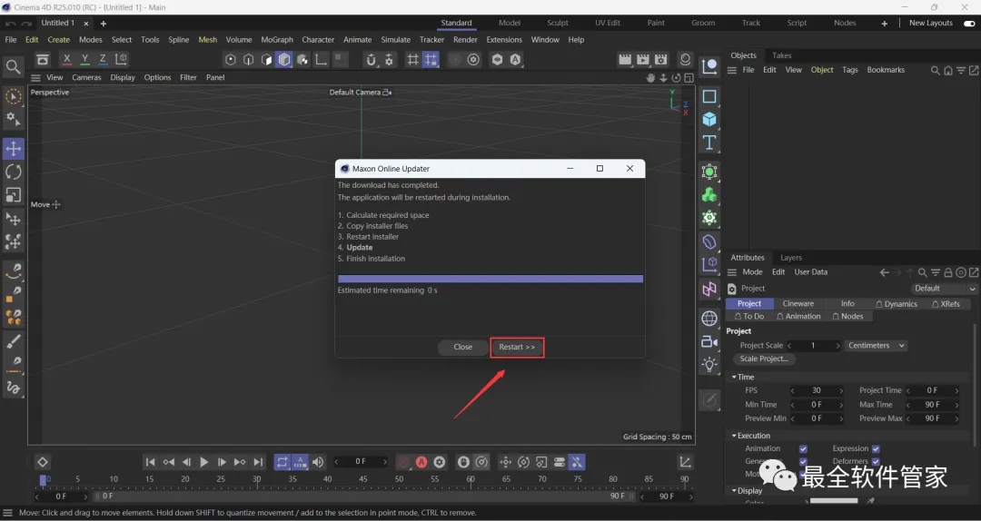Click the Project Scale value field

point(813,345)
